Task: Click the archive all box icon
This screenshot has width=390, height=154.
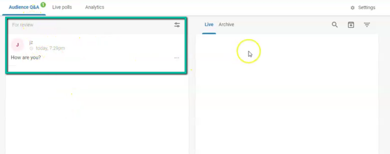Action: pyautogui.click(x=351, y=25)
